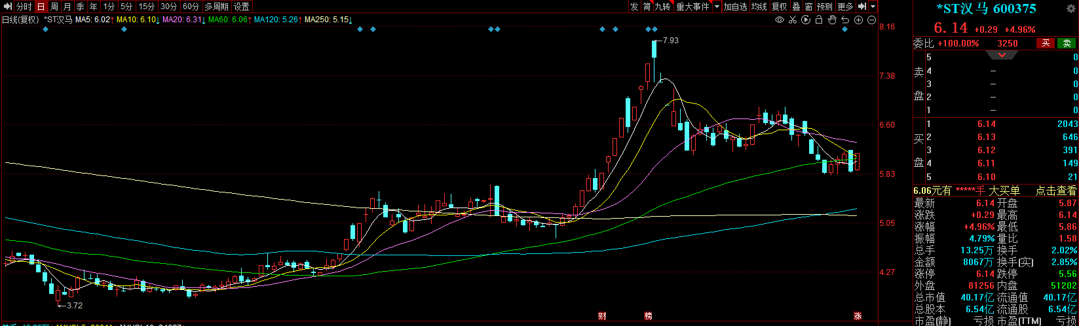Open dropdown arrow next to 重大事件

point(717,7)
